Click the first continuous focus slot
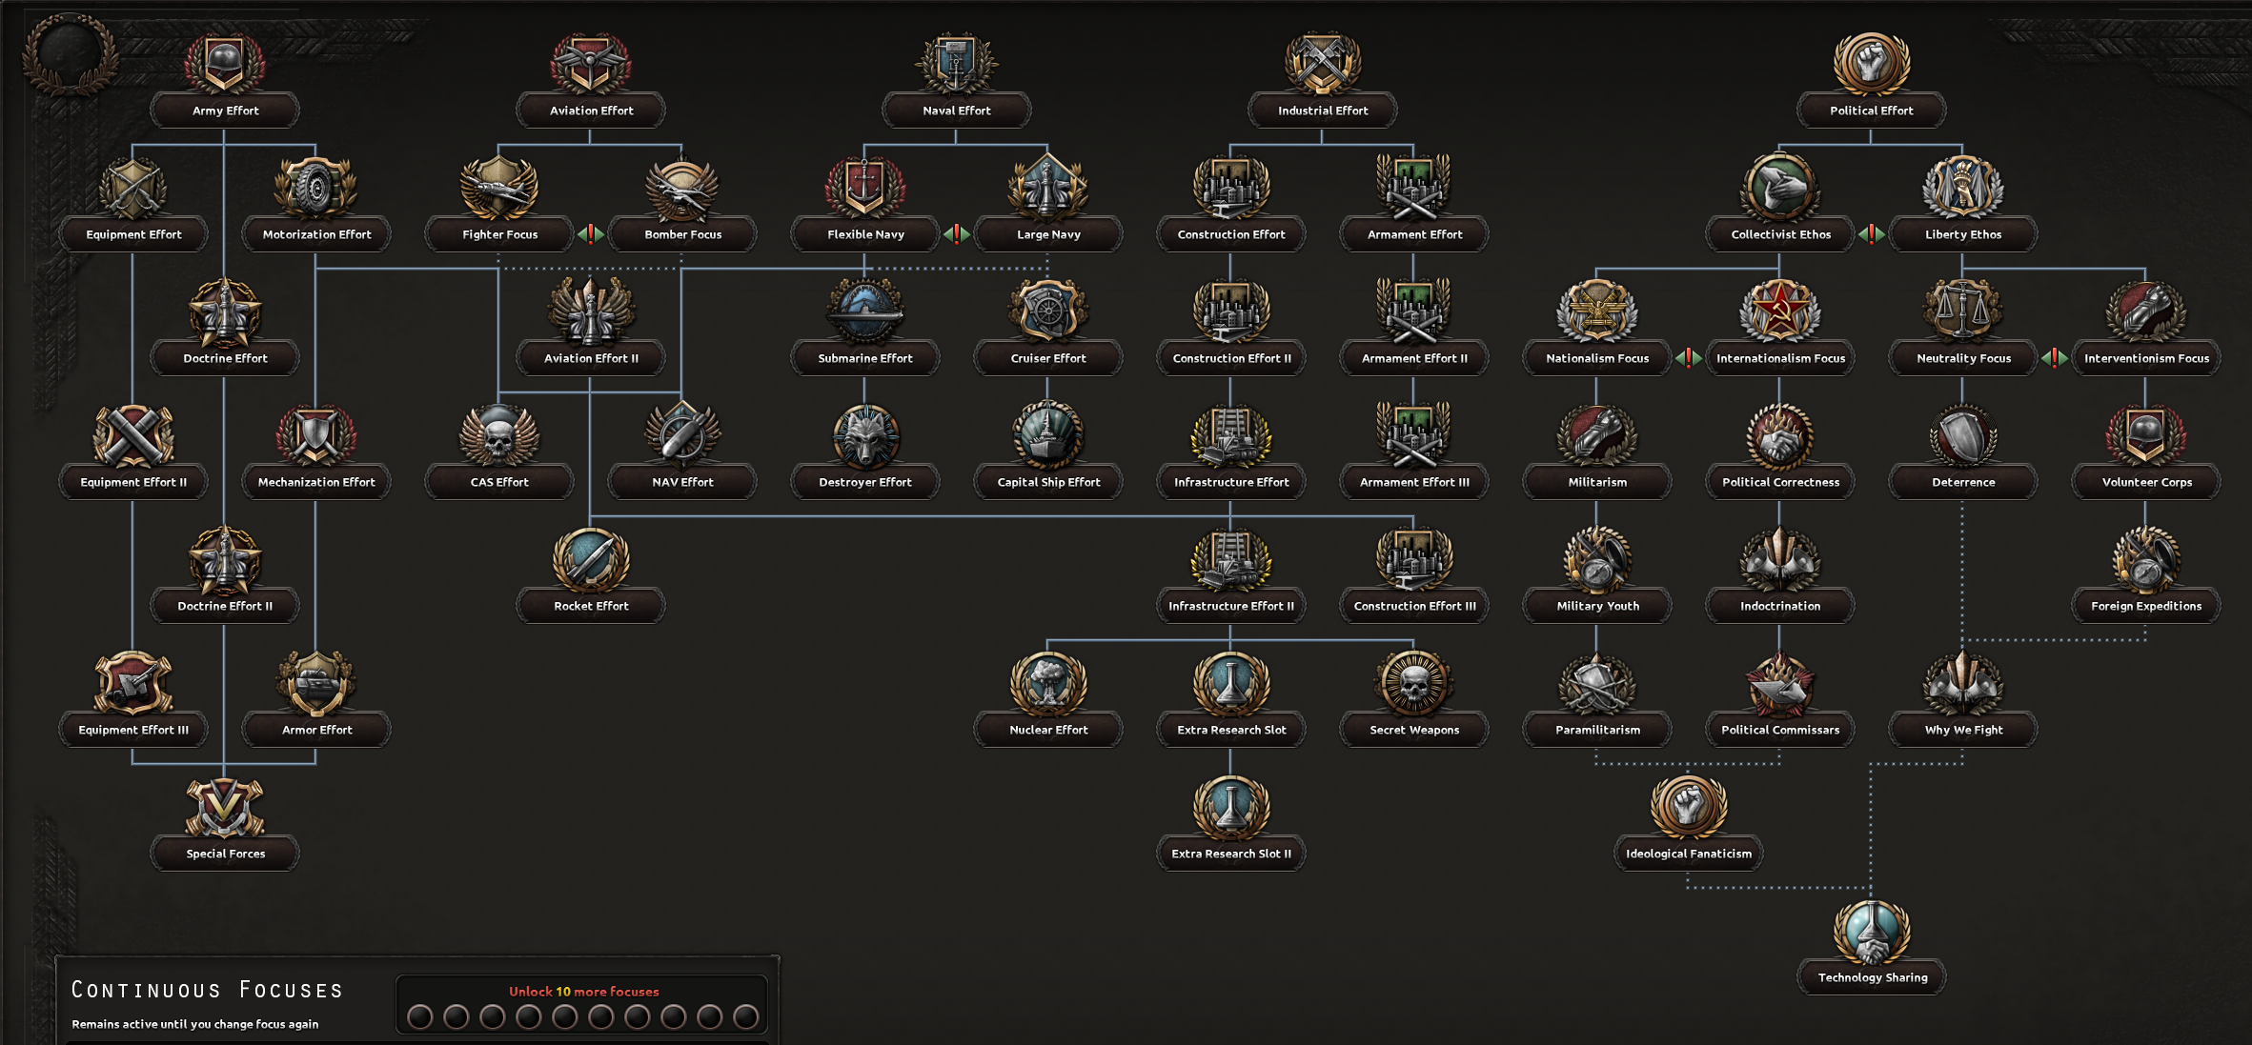Screen dimensions: 2252x1045 419,1017
